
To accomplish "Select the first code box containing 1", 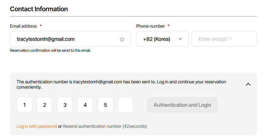I will coord(24,105).
